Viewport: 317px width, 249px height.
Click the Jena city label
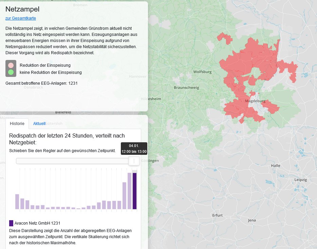coord(252,220)
